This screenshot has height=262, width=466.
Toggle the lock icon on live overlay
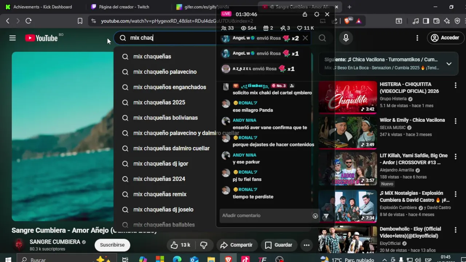305,14
